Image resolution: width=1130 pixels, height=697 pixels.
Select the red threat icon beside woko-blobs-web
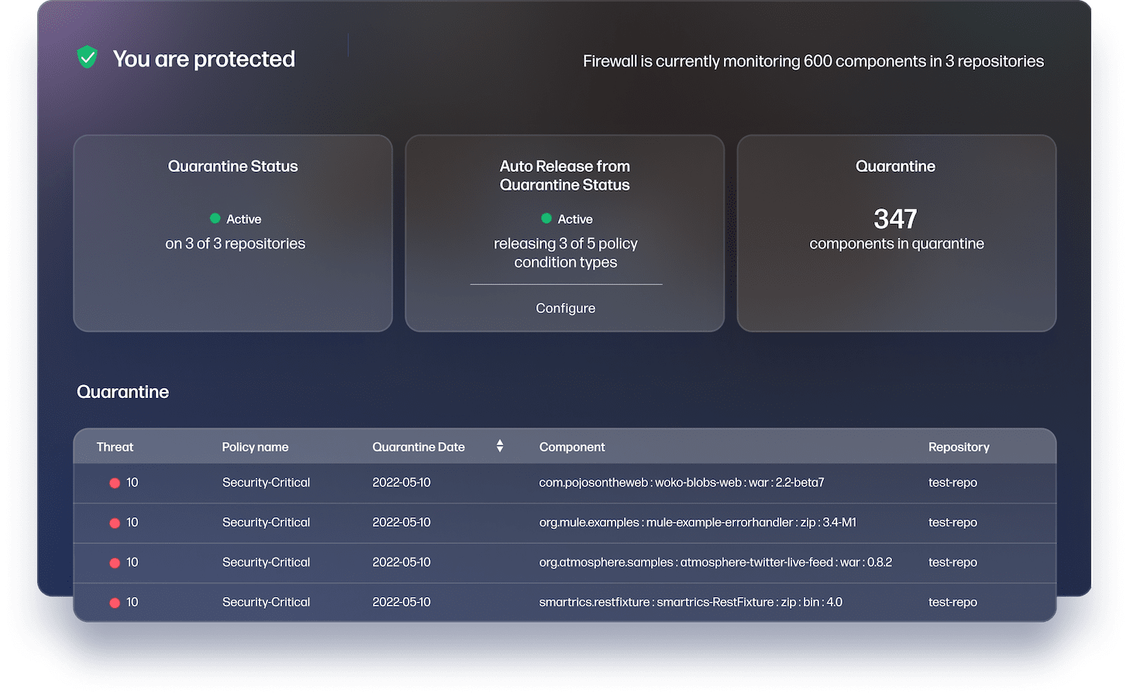[x=115, y=482]
